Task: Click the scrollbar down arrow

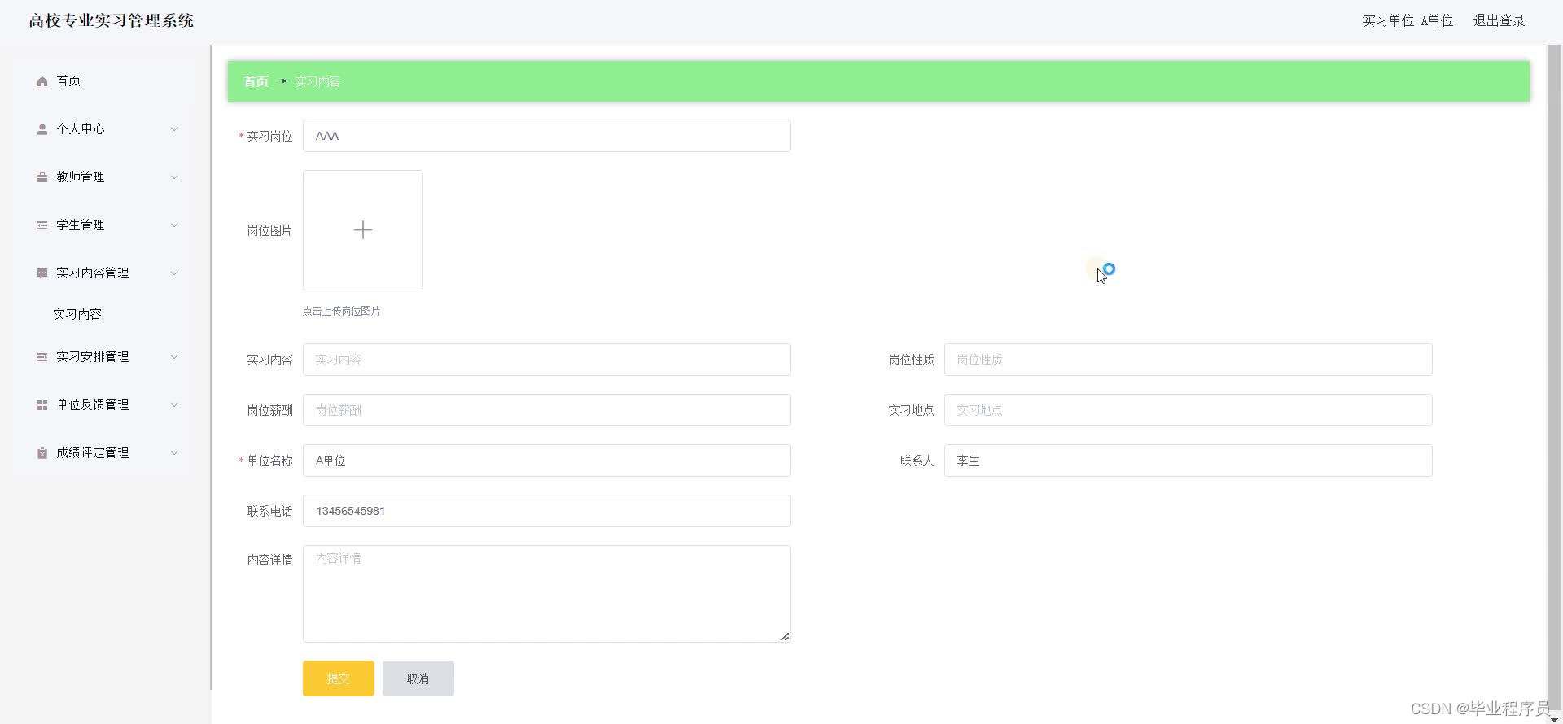Action: 1554,719
